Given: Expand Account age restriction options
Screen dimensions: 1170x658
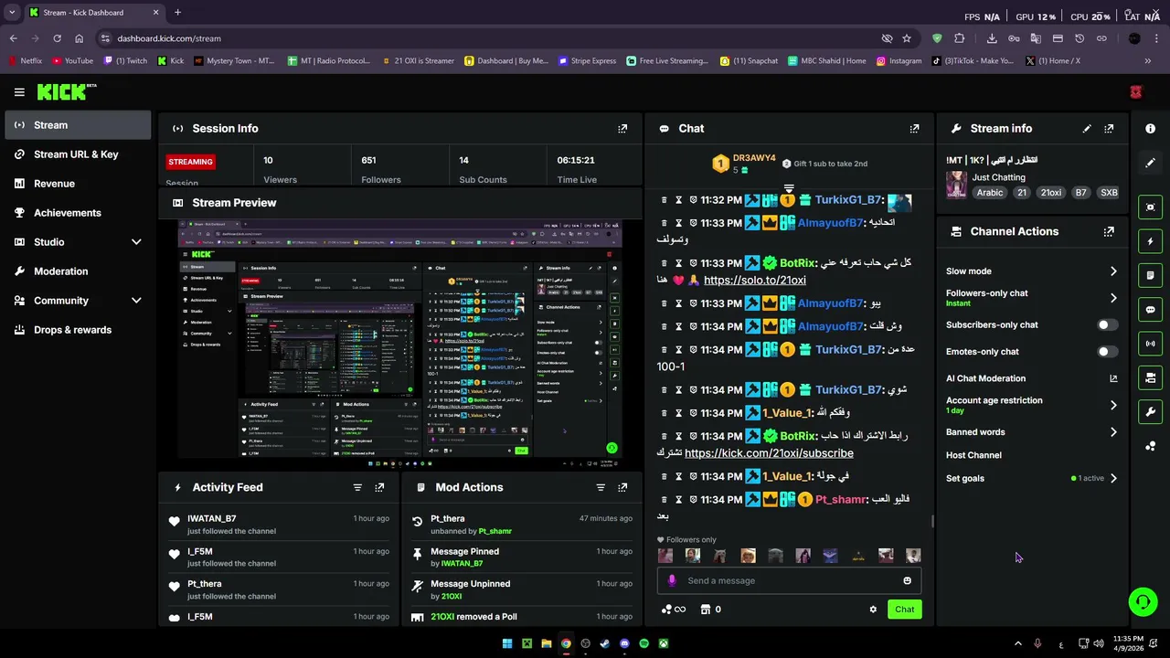Looking at the screenshot, I should pos(1113,405).
